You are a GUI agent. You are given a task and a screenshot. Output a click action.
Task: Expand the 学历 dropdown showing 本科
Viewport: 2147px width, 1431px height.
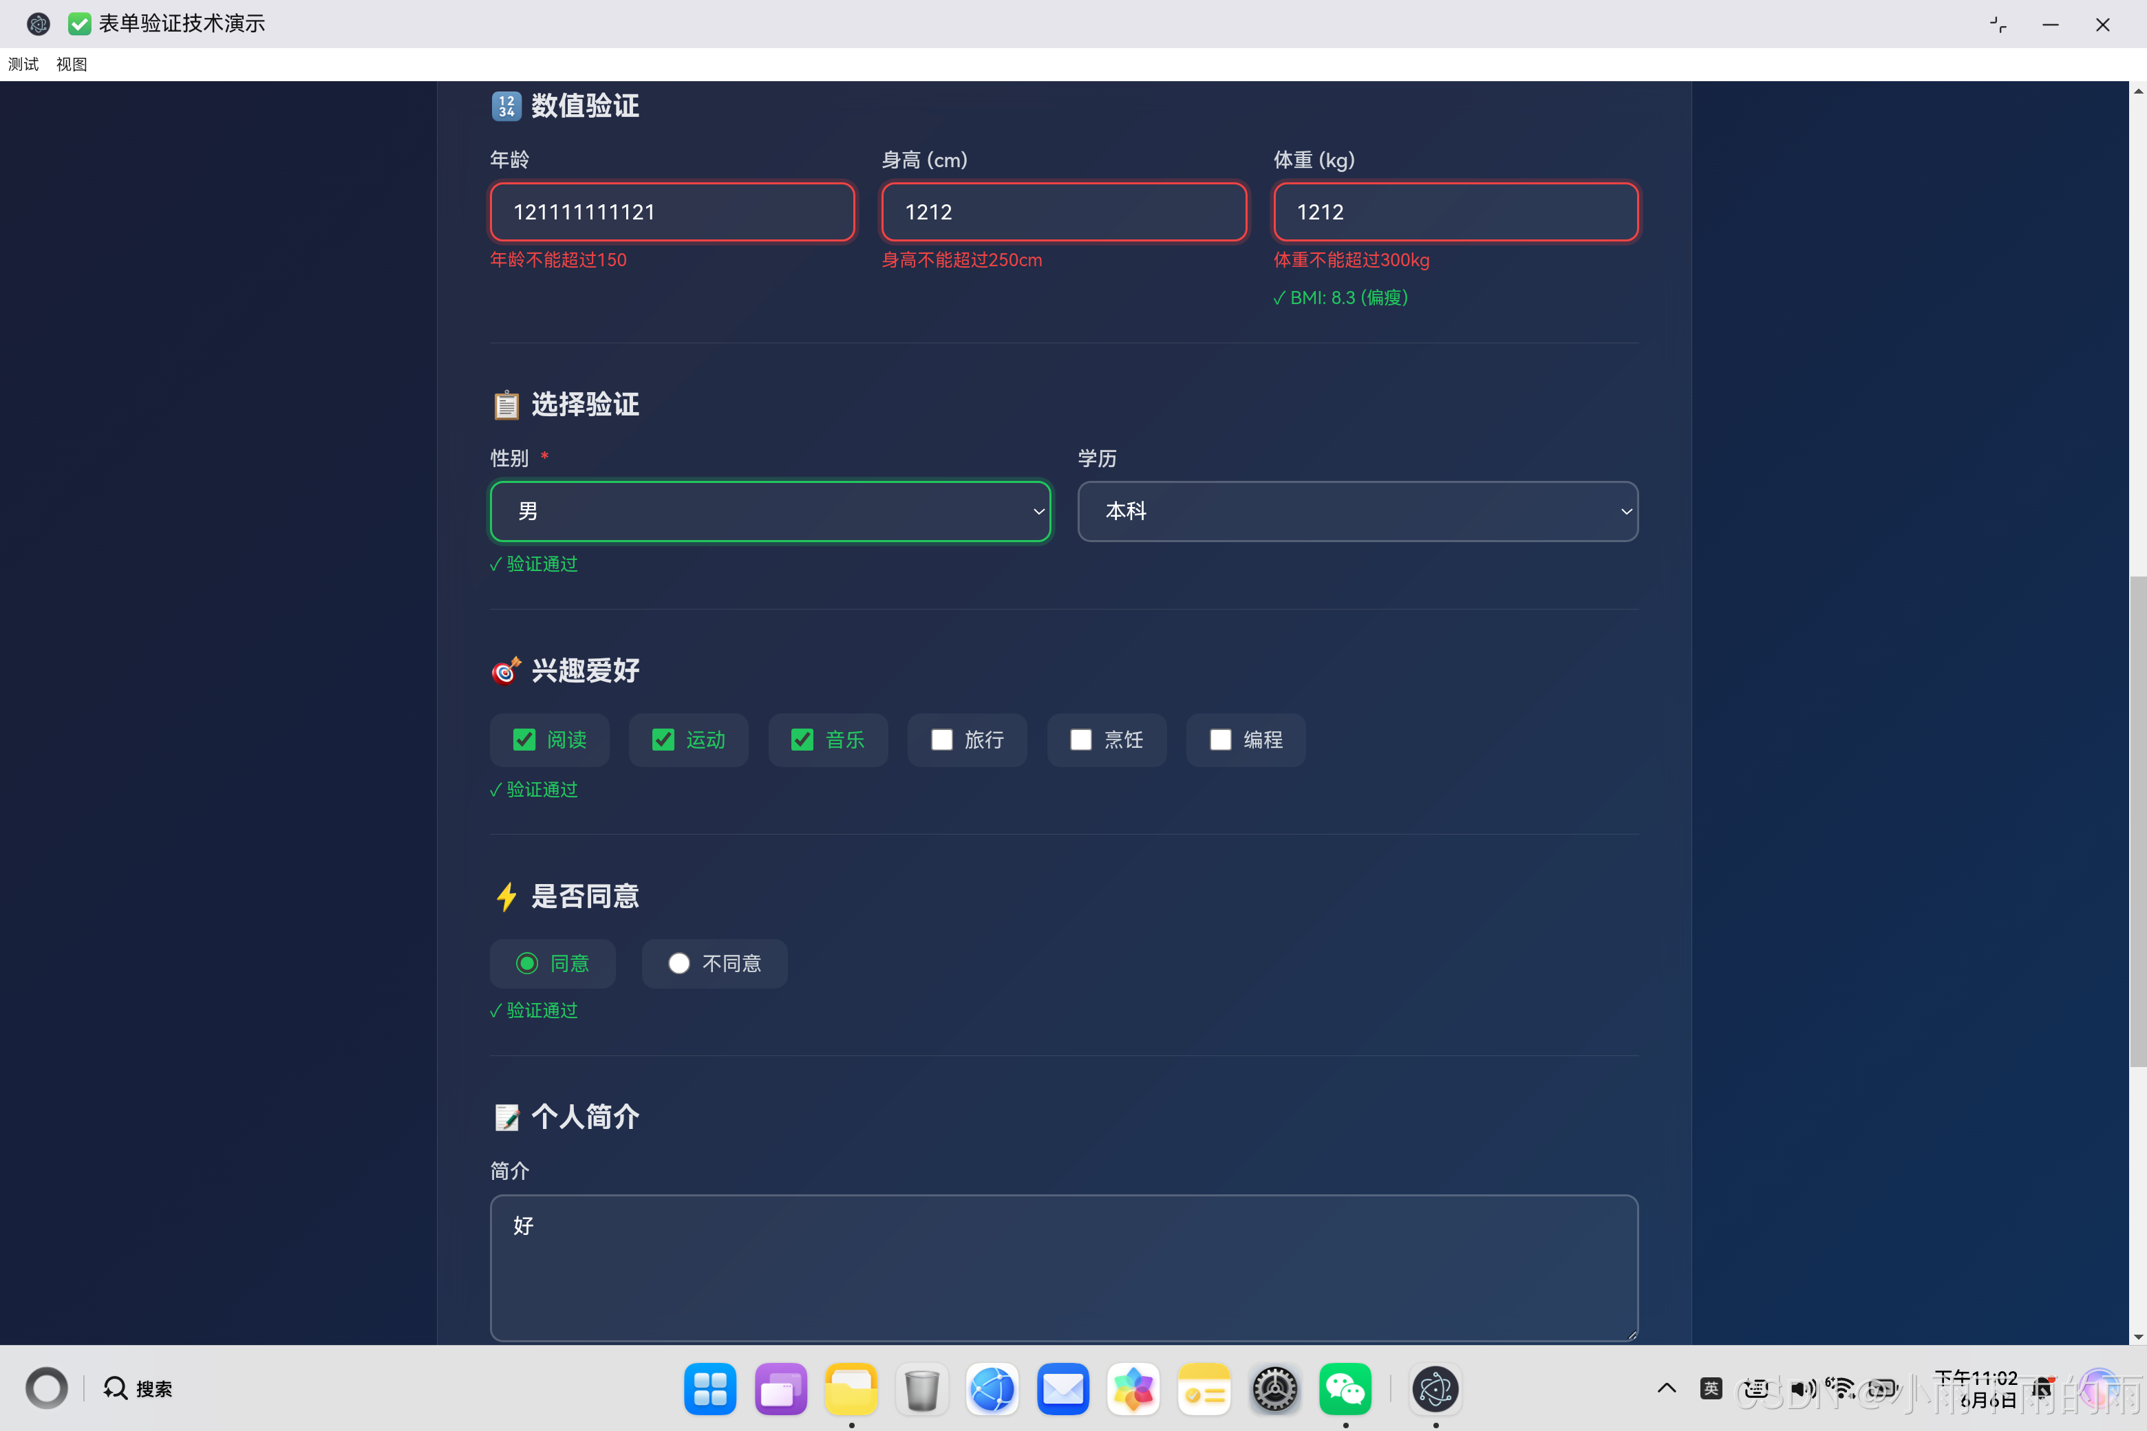click(x=1358, y=511)
